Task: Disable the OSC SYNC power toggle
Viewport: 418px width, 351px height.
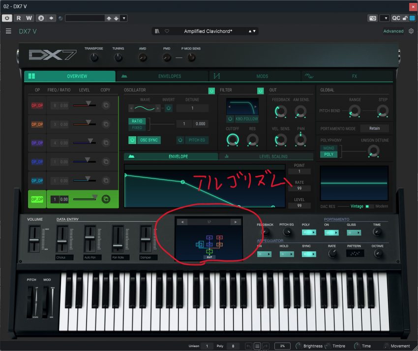Action: pos(132,140)
